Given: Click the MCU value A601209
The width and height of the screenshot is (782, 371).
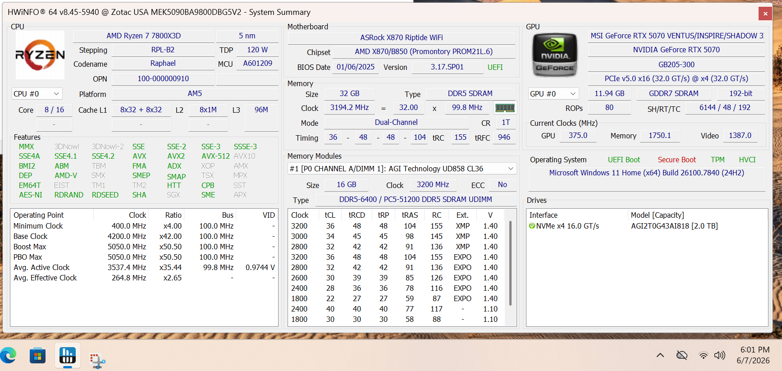Looking at the screenshot, I should (257, 64).
